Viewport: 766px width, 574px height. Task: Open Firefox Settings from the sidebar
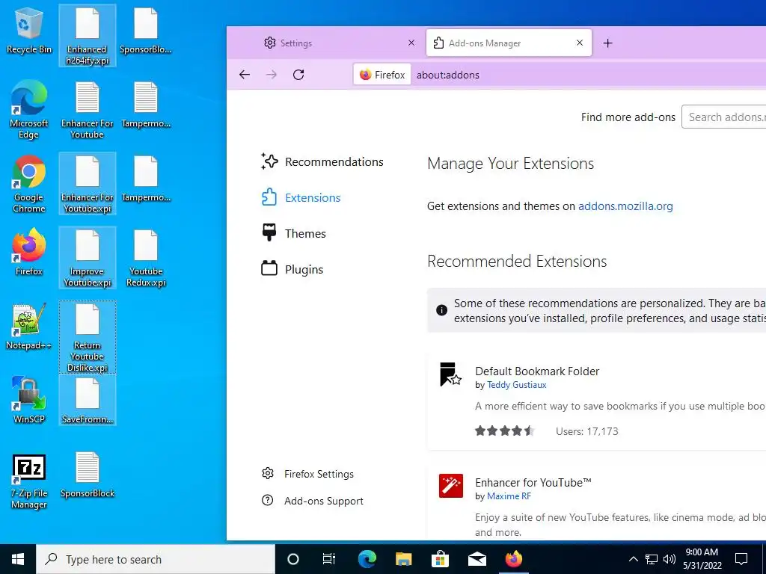(x=307, y=473)
